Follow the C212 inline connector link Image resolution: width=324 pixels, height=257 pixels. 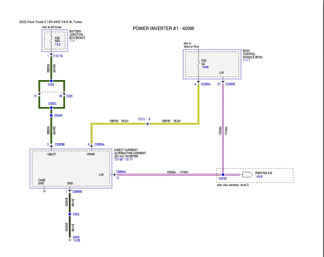click(141, 119)
